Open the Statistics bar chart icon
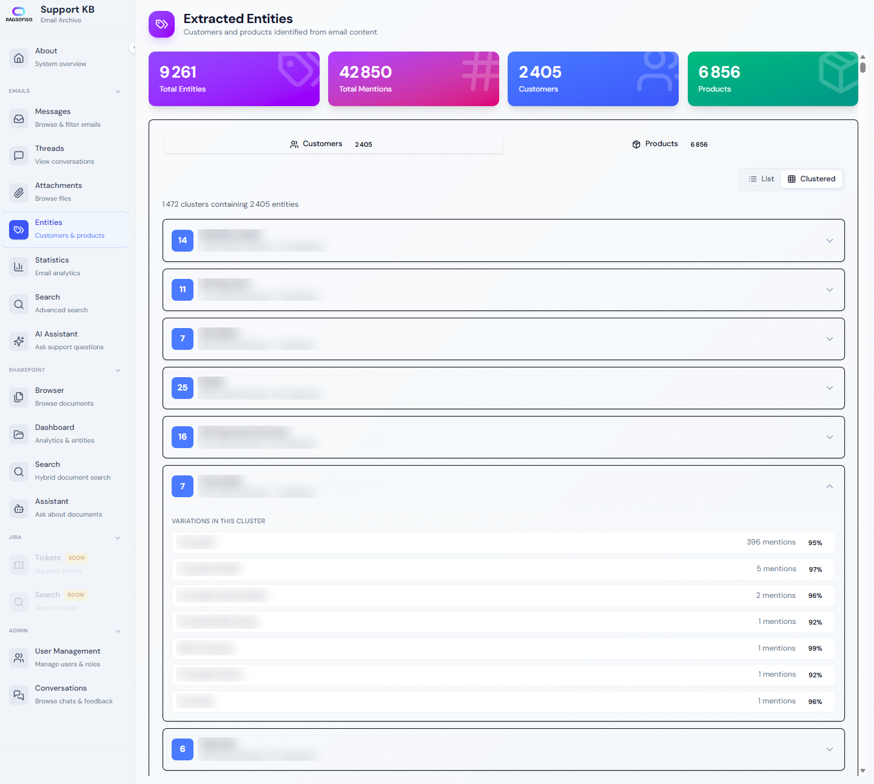This screenshot has width=874, height=784. 19,267
